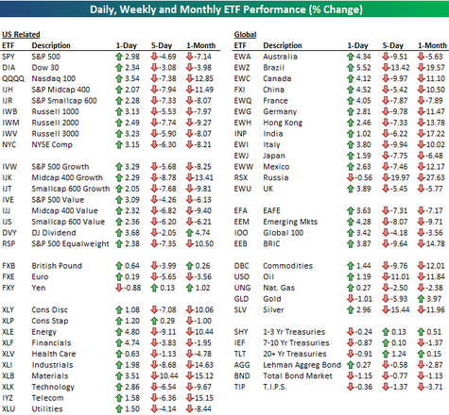Click Brazil's 1-Day value 5.52
The image size is (449, 415).
click(364, 68)
